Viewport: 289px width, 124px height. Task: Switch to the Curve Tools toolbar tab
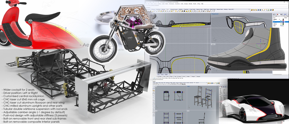tap(192, 9)
